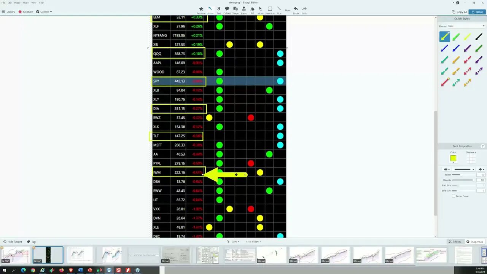Screen dimensions: 487x274
Task: Apply the teal dotted double-headed arrow style
Action: tap(456, 82)
